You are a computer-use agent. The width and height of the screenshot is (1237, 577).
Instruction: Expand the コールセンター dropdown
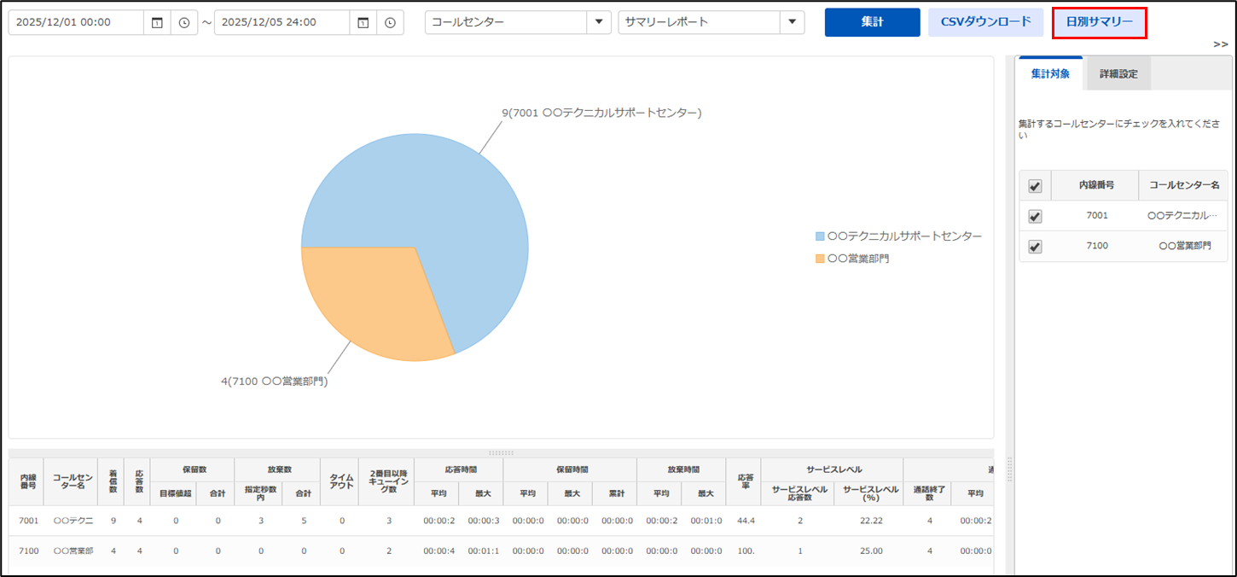point(598,22)
